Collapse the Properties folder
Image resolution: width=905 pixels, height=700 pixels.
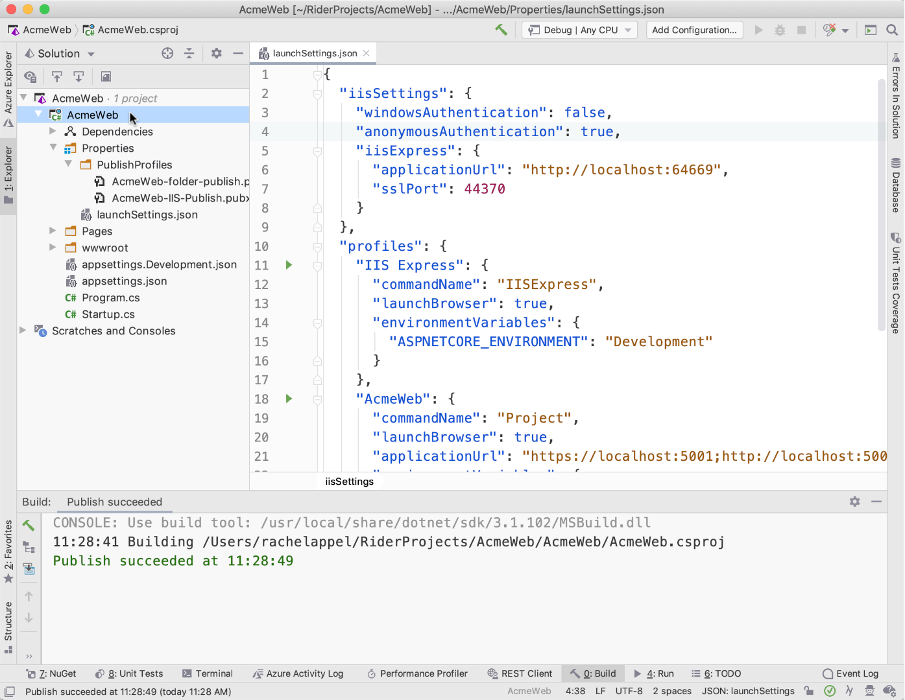point(53,148)
